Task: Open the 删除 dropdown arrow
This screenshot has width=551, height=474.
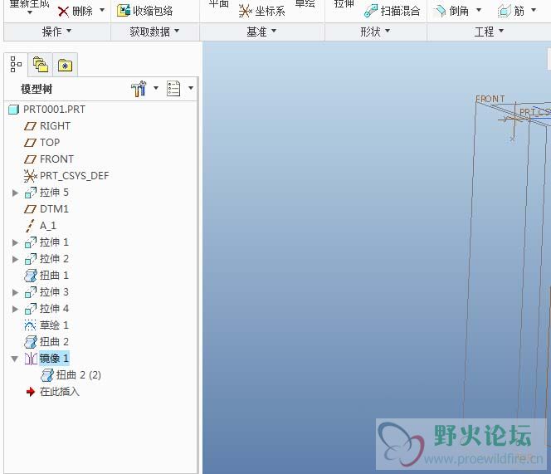Action: 102,10
